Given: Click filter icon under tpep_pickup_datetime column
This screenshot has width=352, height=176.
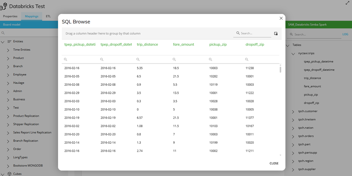Looking at the screenshot, I should click(66, 60).
